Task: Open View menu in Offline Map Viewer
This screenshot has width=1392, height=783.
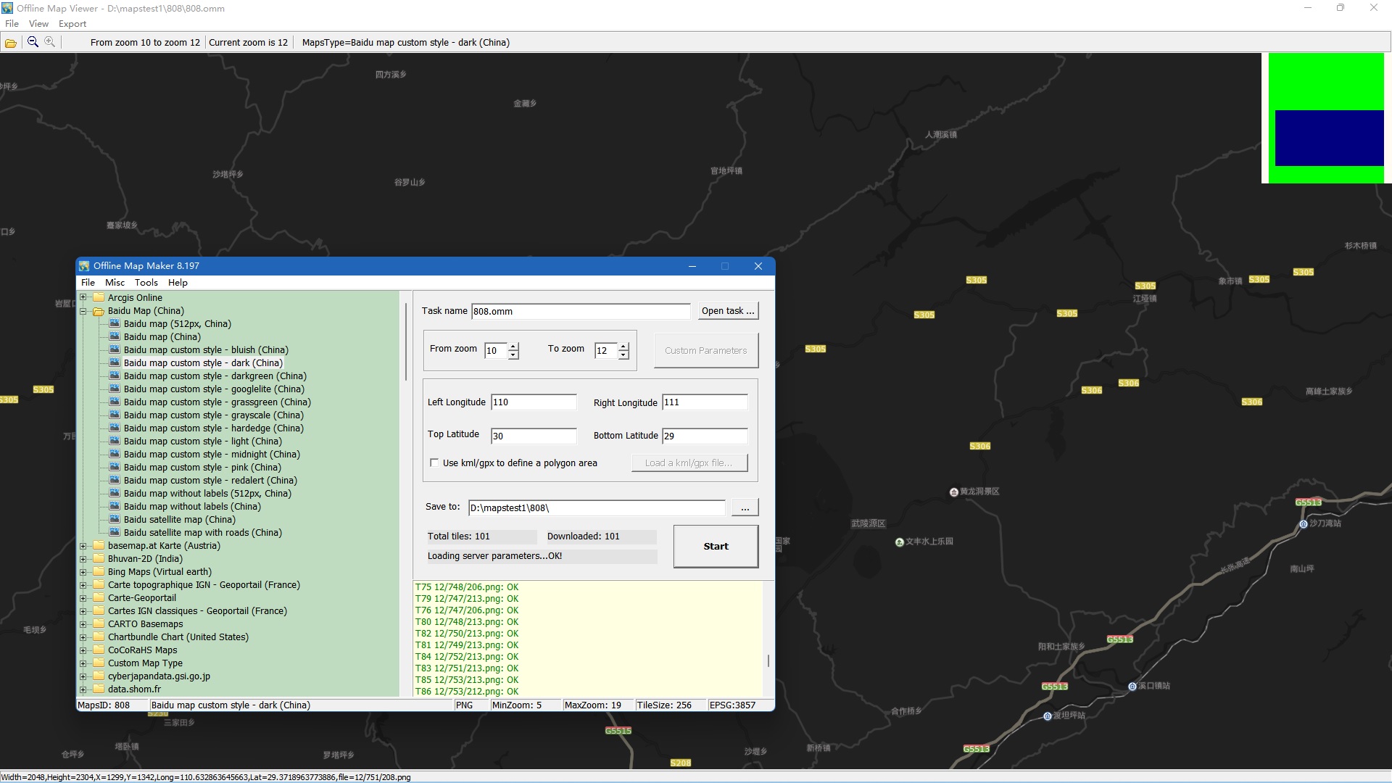Action: [x=38, y=24]
